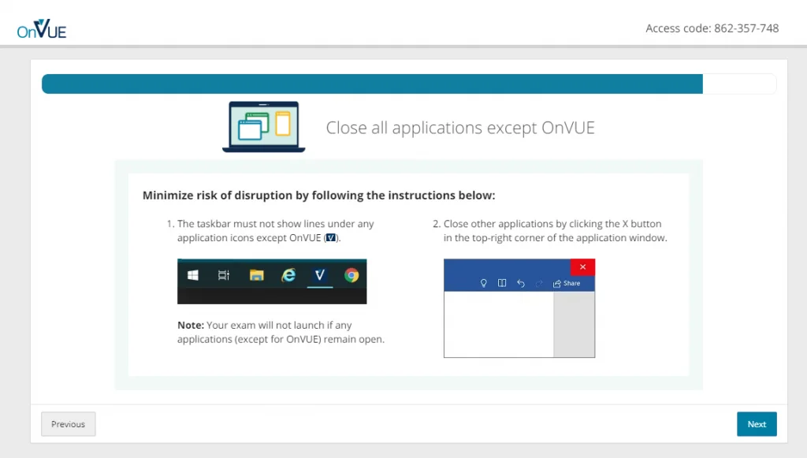807x458 pixels.
Task: Click the small inline OnVUE icon in step 1
Action: [331, 238]
